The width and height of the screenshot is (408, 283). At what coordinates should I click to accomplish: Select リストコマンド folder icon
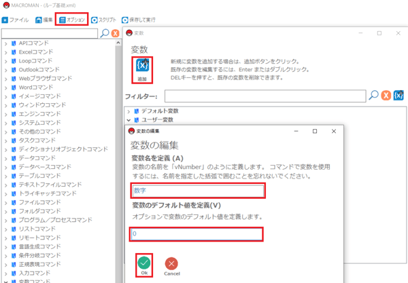coord(14,229)
